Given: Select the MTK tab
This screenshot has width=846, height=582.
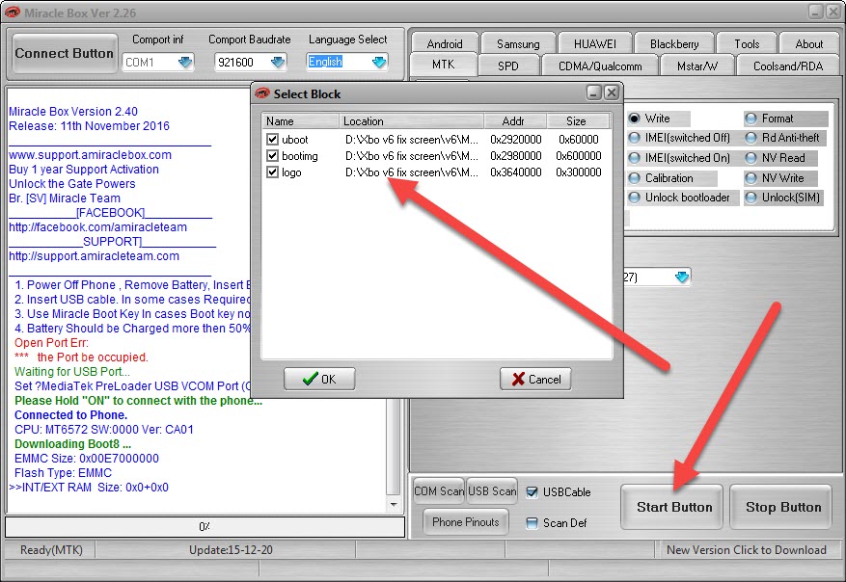Looking at the screenshot, I should [x=444, y=65].
